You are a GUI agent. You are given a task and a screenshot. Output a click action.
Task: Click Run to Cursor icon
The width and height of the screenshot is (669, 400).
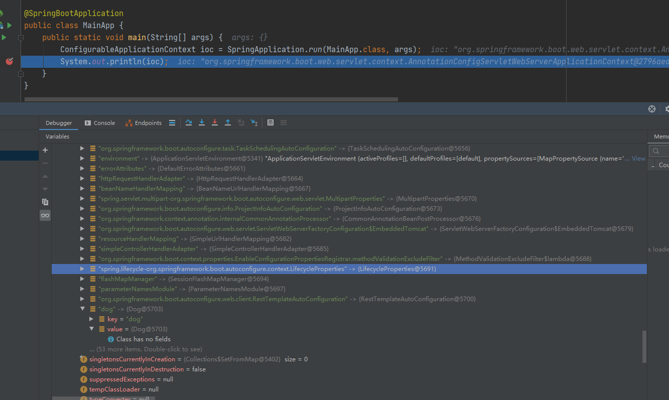coord(254,122)
